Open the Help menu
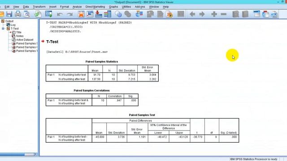 [165, 7]
